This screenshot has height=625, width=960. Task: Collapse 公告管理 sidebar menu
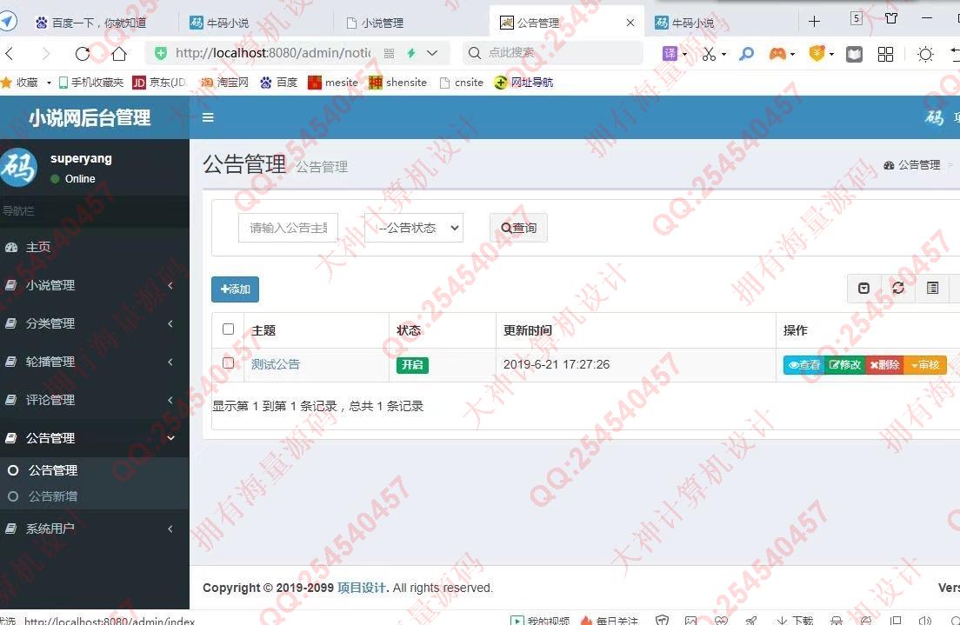point(95,438)
